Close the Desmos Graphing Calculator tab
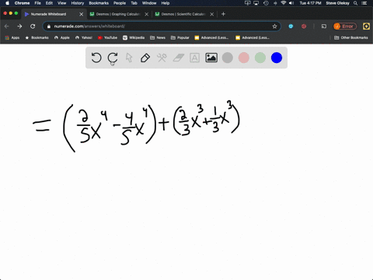This screenshot has height=280, width=373. click(147, 14)
